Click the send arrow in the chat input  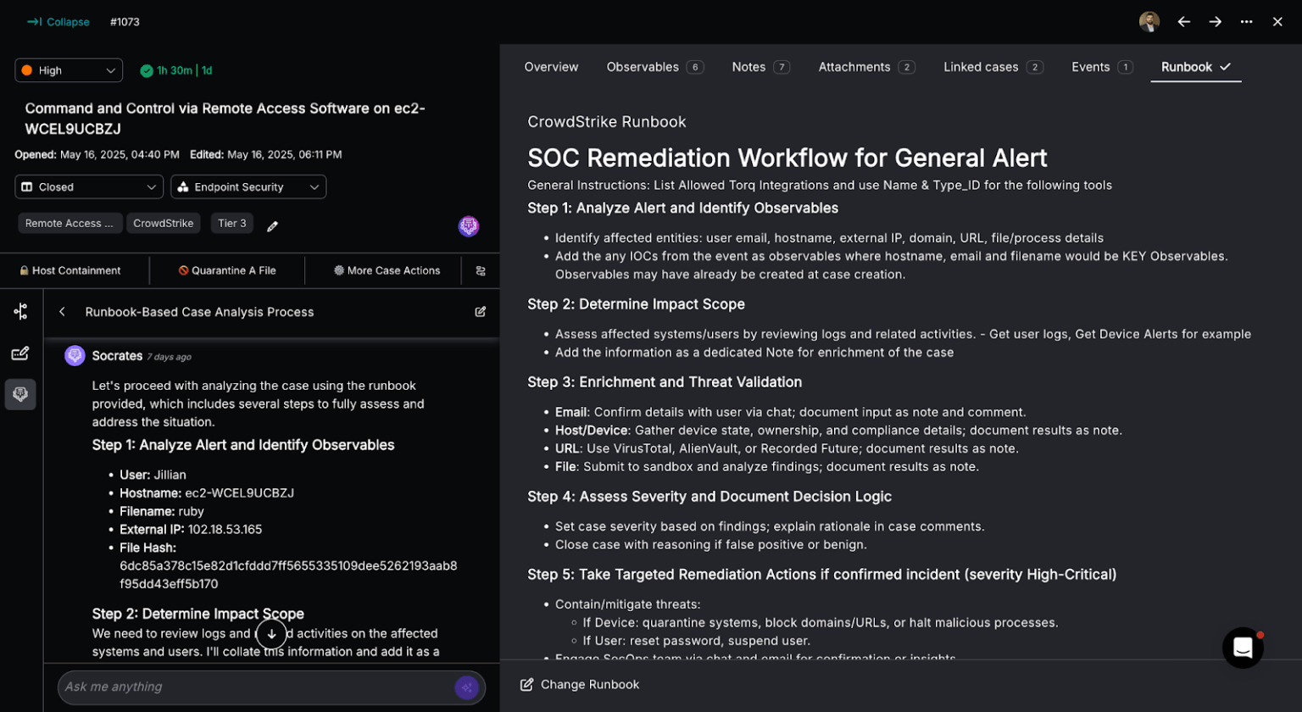pyautogui.click(x=467, y=687)
